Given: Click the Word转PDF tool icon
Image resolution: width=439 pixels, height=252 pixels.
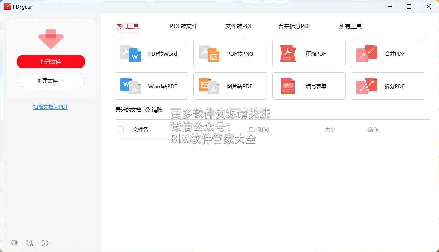Looking at the screenshot, I should [x=131, y=86].
